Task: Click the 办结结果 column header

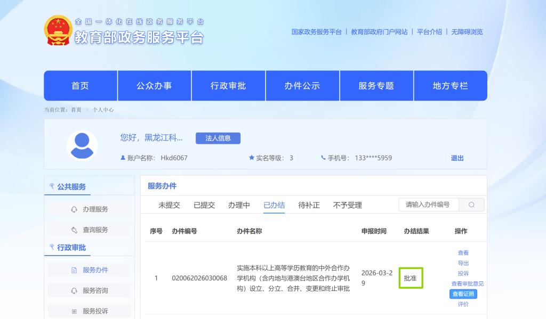Action: pos(416,231)
